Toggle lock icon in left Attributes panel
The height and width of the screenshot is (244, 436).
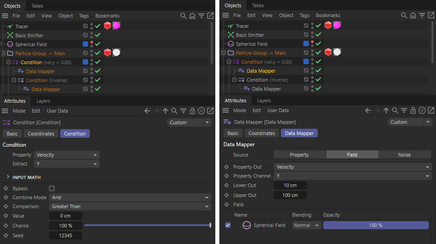click(192, 111)
